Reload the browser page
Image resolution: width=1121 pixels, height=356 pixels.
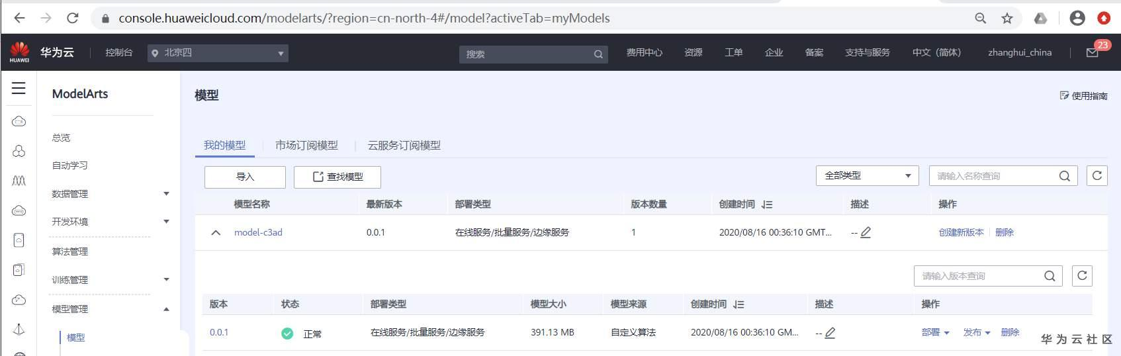point(73,18)
